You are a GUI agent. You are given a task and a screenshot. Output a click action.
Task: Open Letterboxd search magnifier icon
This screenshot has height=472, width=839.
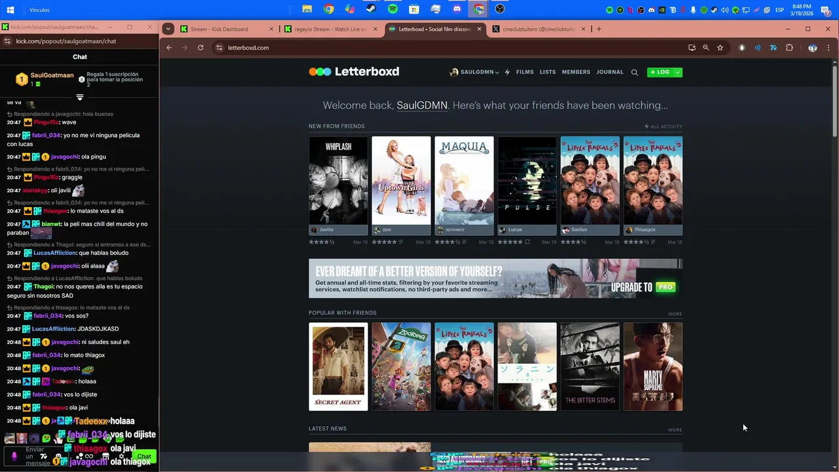tap(634, 73)
